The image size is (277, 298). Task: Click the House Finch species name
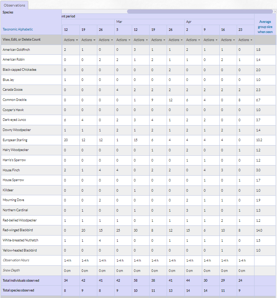coord(11,170)
